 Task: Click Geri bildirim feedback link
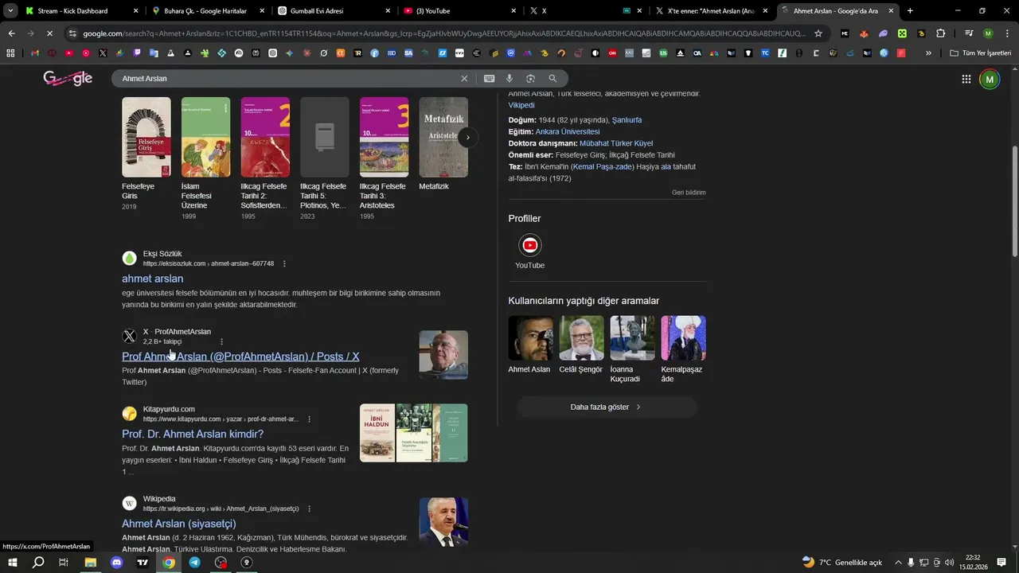point(689,193)
